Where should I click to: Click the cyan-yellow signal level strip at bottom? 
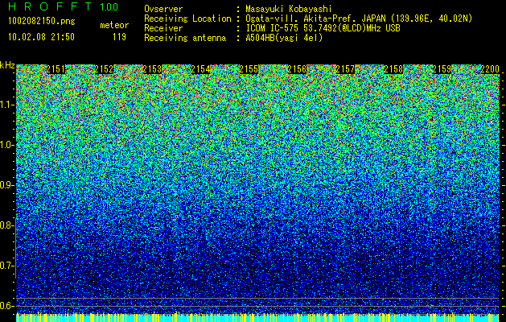(258, 317)
